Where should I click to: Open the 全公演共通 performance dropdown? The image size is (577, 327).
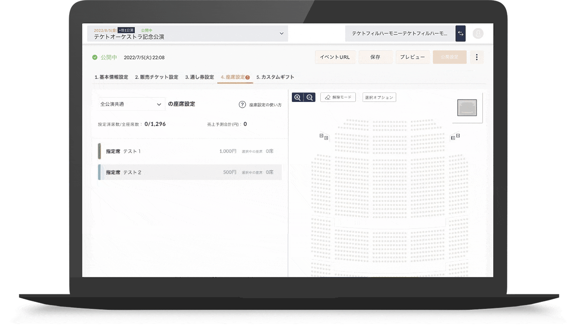point(131,104)
